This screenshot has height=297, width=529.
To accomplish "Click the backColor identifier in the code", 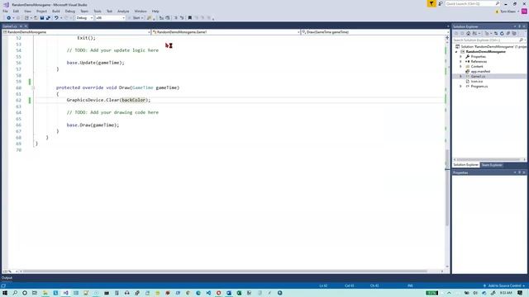I will (134, 100).
